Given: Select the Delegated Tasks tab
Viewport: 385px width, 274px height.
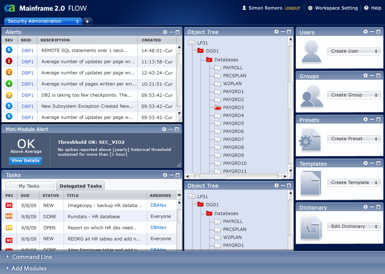Looking at the screenshot, I should click(80, 186).
